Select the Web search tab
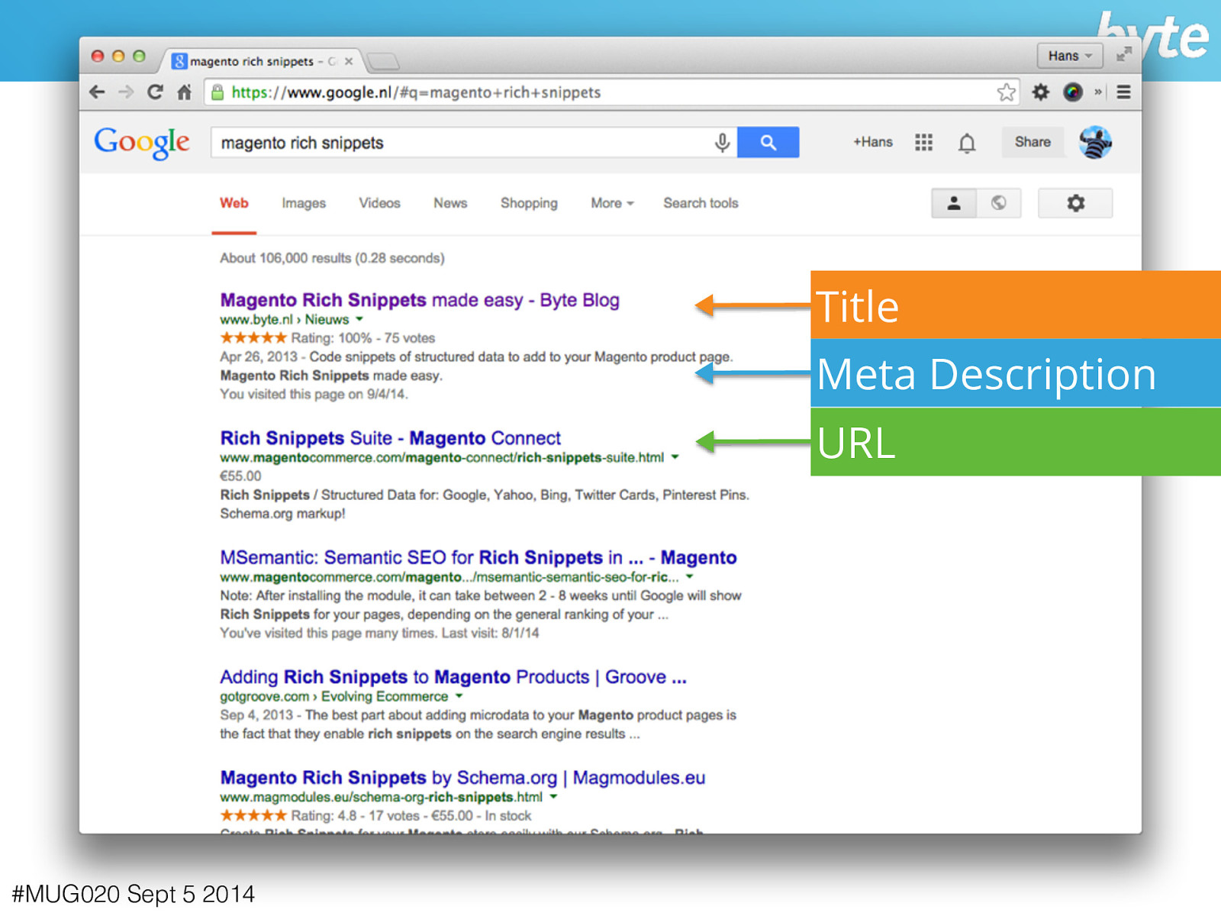1221x916 pixels. pos(234,203)
